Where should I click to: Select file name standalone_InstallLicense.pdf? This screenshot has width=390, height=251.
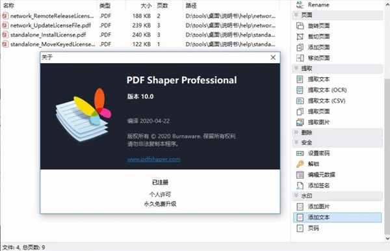48,35
